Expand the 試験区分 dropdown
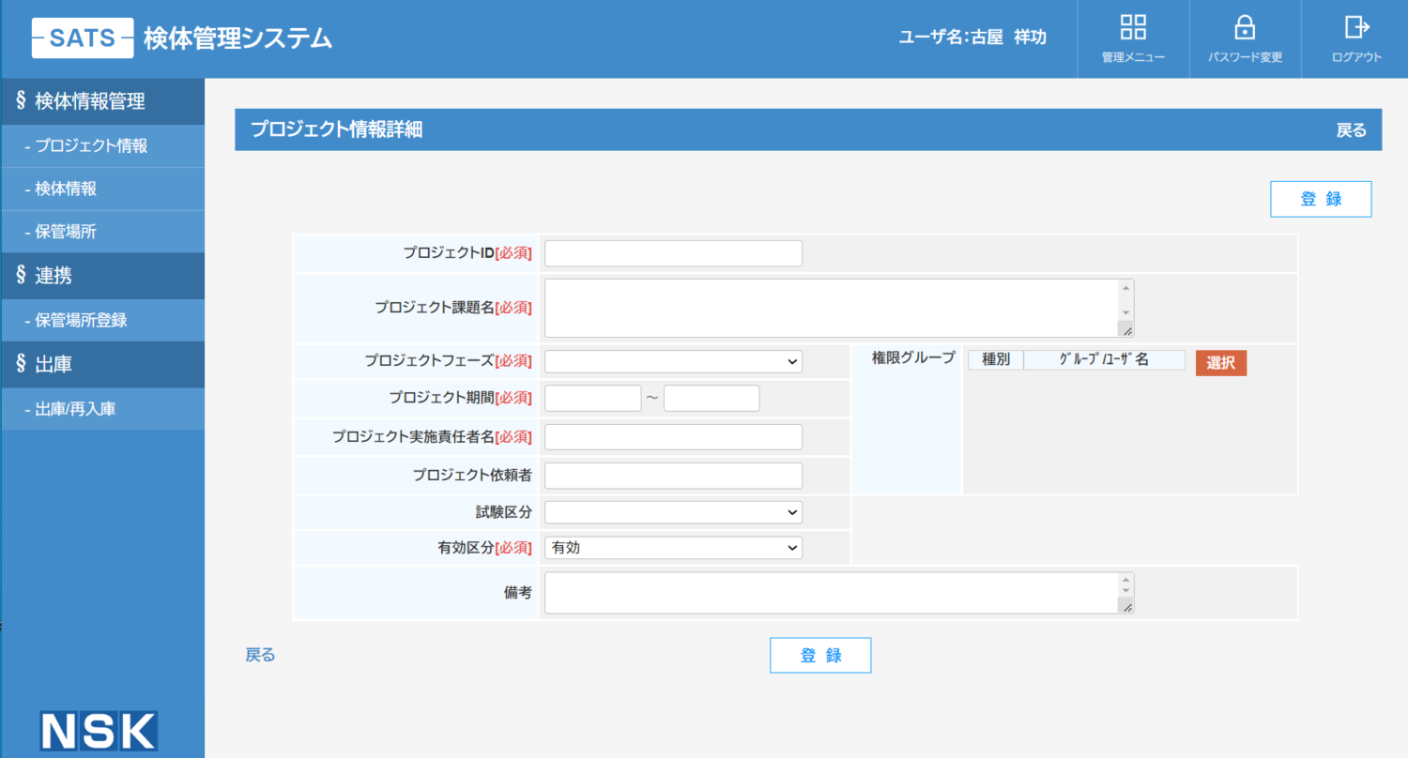This screenshot has height=758, width=1408. click(x=673, y=512)
